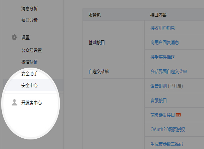Viewport: 204px width, 149px height.
Task: Open the 语音识别 link
Action: 158,86
